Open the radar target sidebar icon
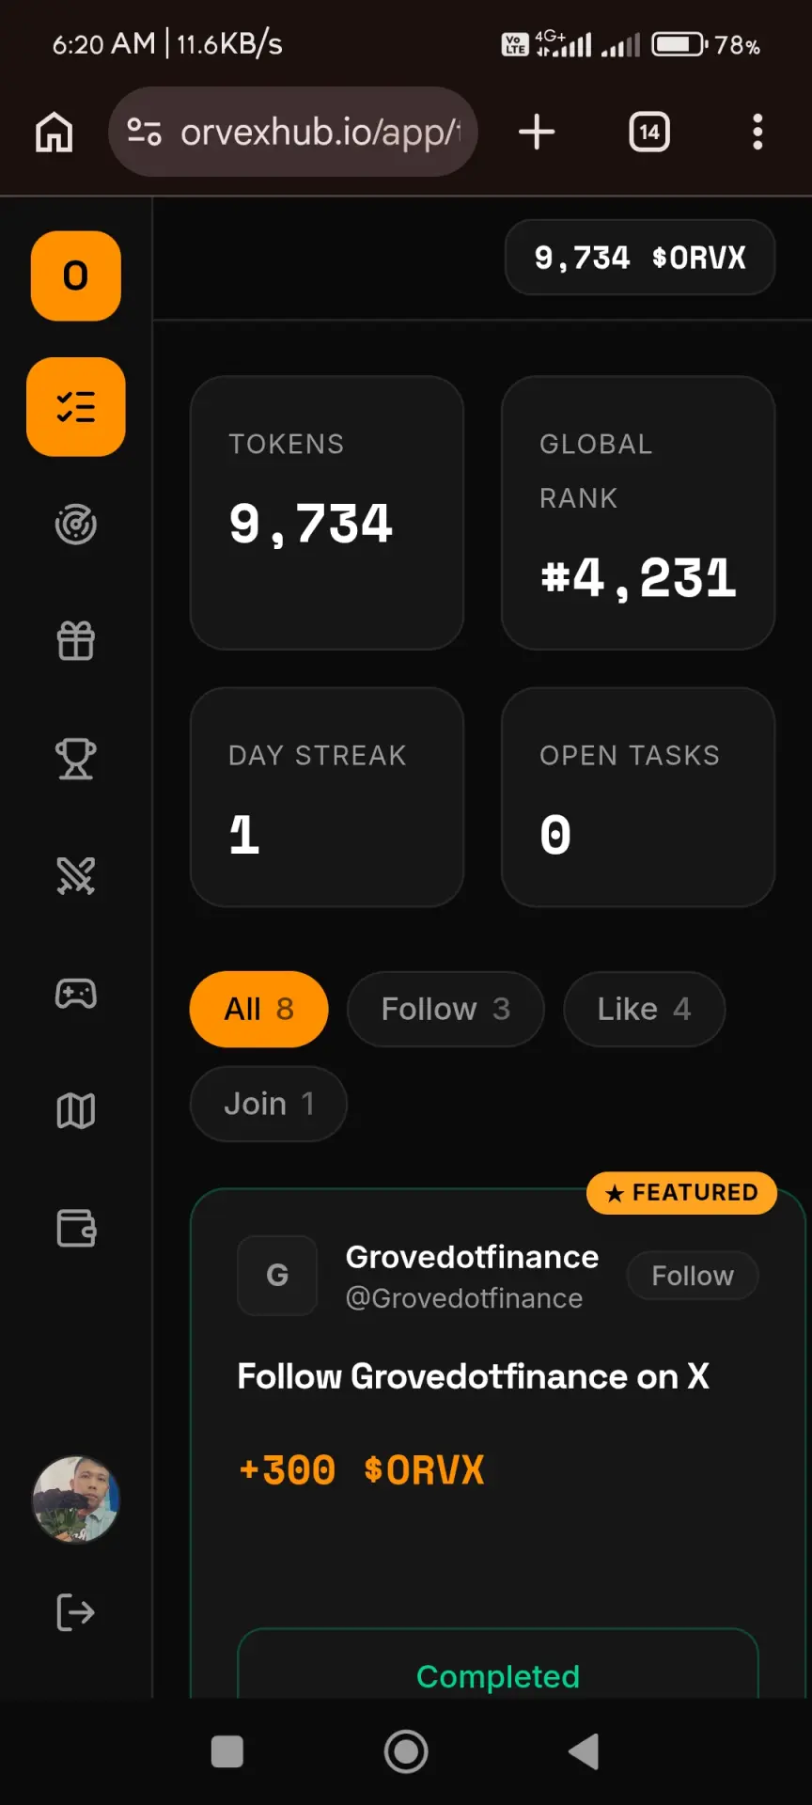812x1805 pixels. [x=76, y=525]
